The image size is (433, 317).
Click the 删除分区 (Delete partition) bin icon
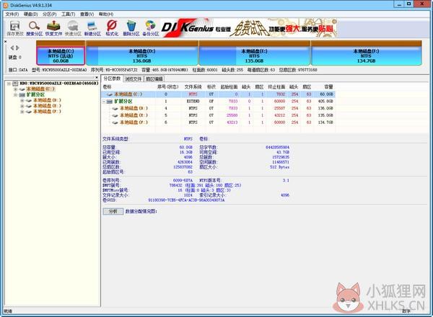(x=131, y=28)
